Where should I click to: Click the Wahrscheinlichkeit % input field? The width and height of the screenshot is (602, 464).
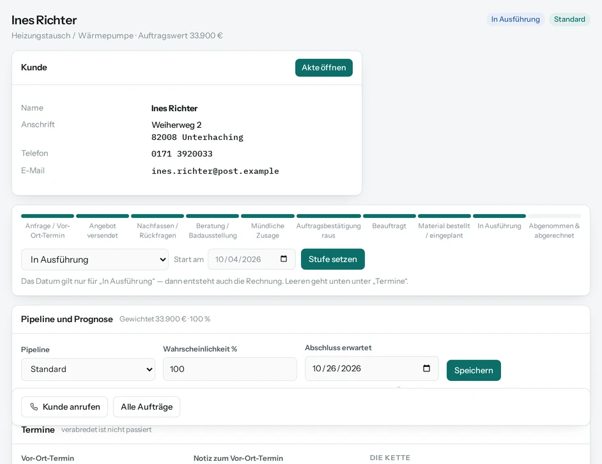coord(230,369)
